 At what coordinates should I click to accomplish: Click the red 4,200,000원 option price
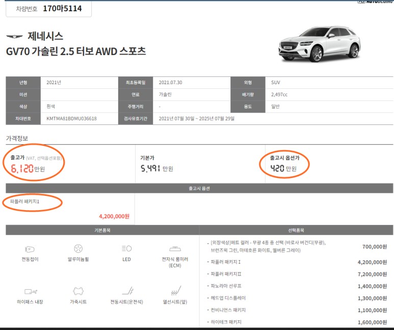(114, 216)
